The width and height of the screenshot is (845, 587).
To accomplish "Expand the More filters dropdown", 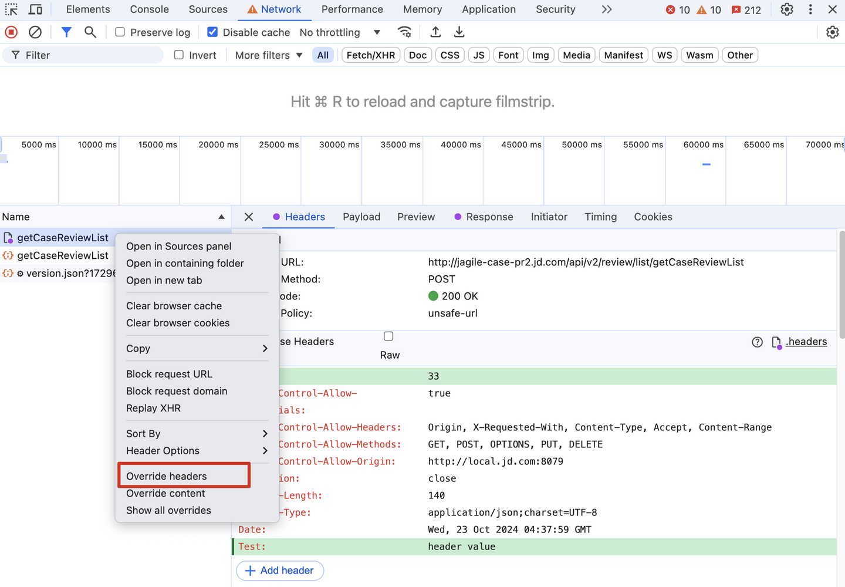I will click(x=269, y=55).
